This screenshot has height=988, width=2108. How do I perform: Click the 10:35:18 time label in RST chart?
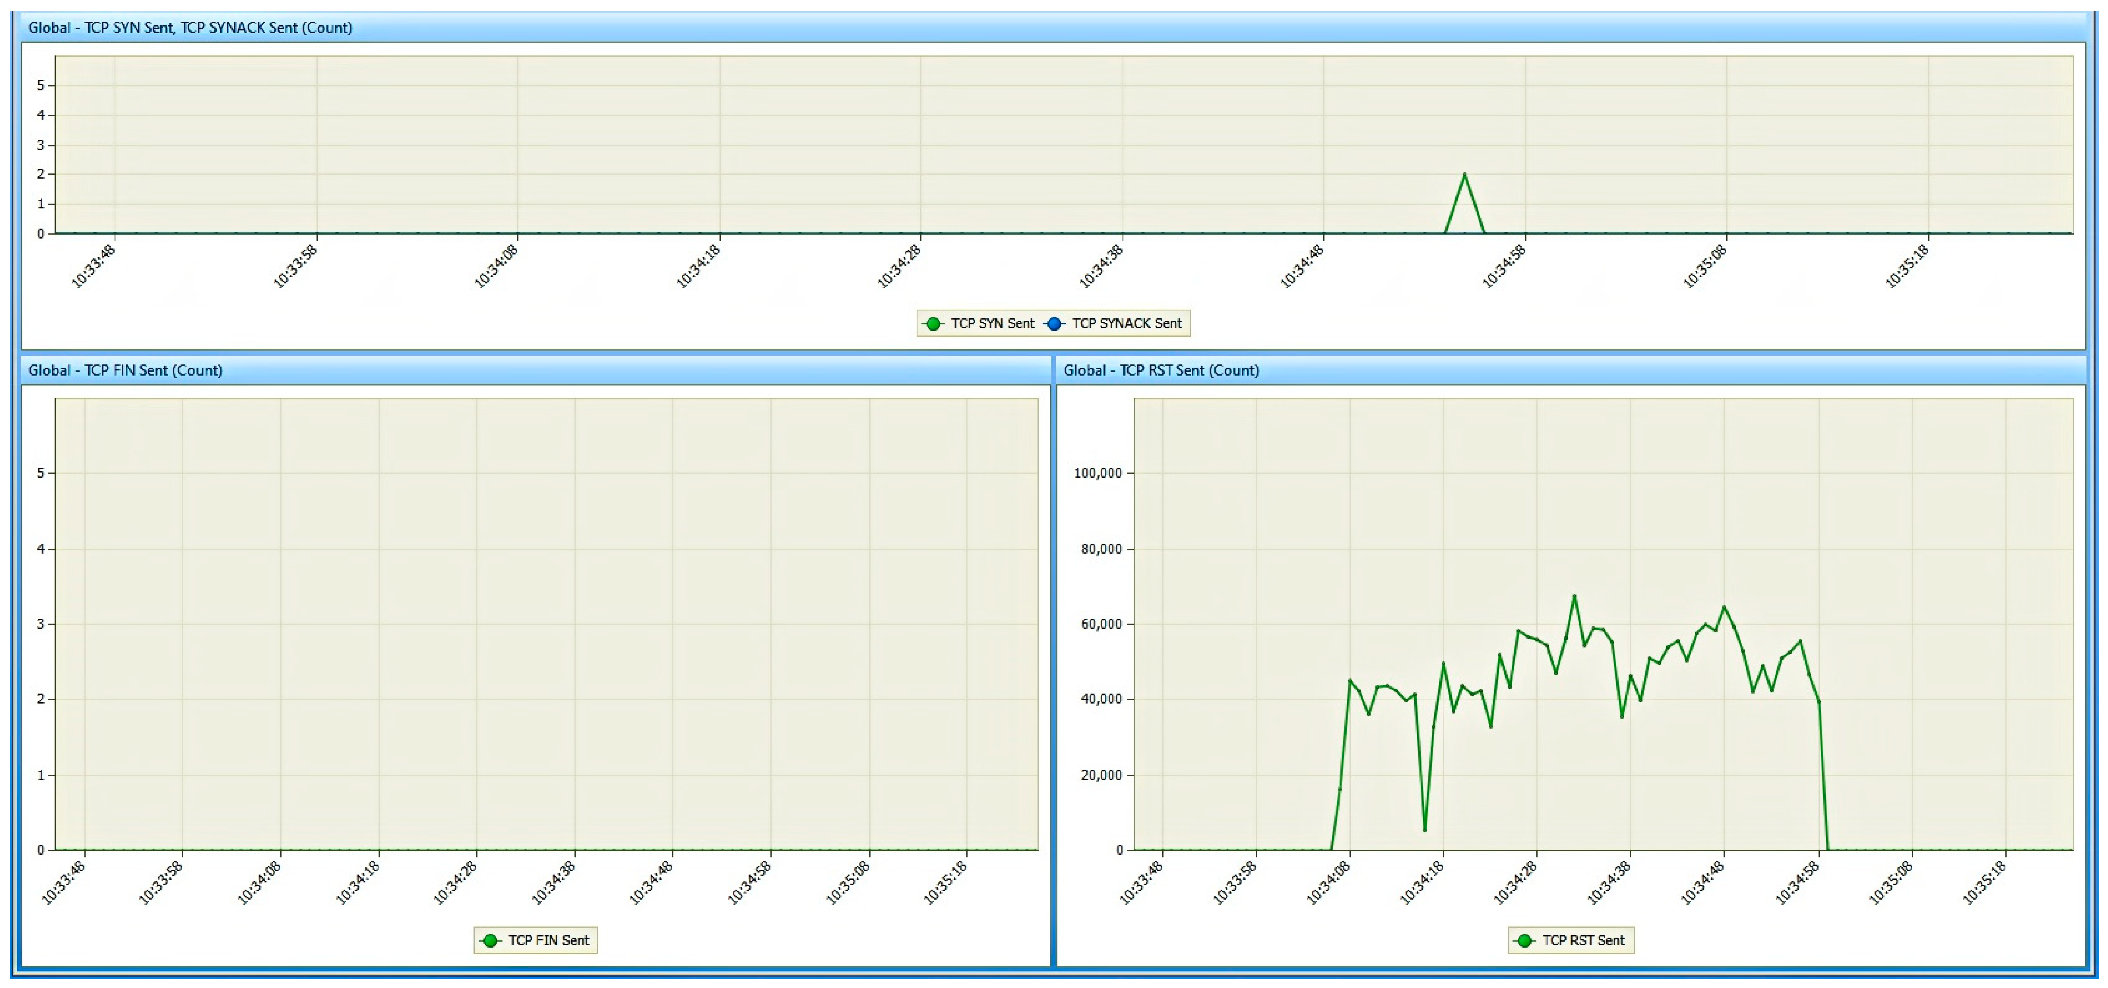[1984, 883]
